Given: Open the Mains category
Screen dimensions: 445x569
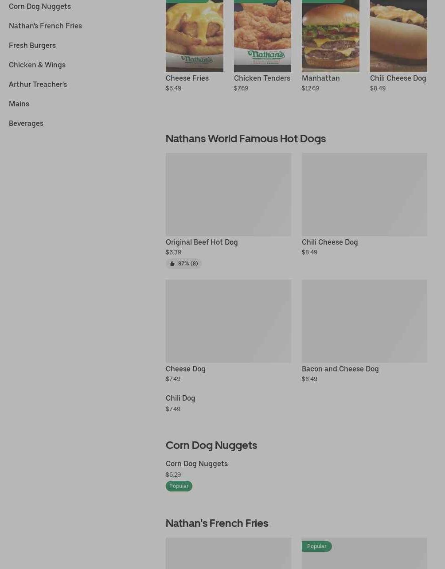Looking at the screenshot, I should coord(19,104).
